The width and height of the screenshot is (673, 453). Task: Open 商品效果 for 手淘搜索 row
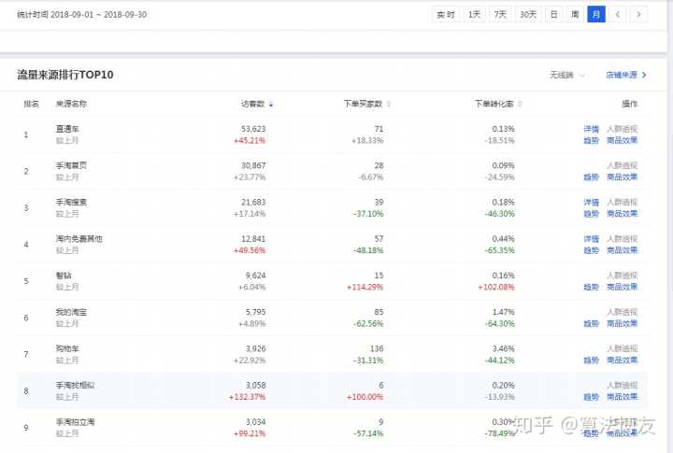point(623,213)
